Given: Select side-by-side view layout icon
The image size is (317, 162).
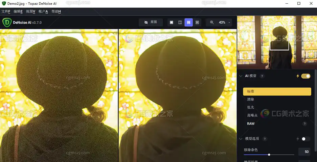Looking at the screenshot, I should 188,22.
